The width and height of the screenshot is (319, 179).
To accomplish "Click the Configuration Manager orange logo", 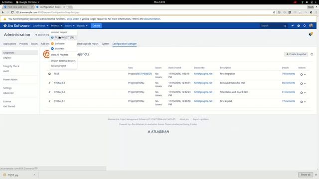I will pyautogui.click(x=46, y=54).
